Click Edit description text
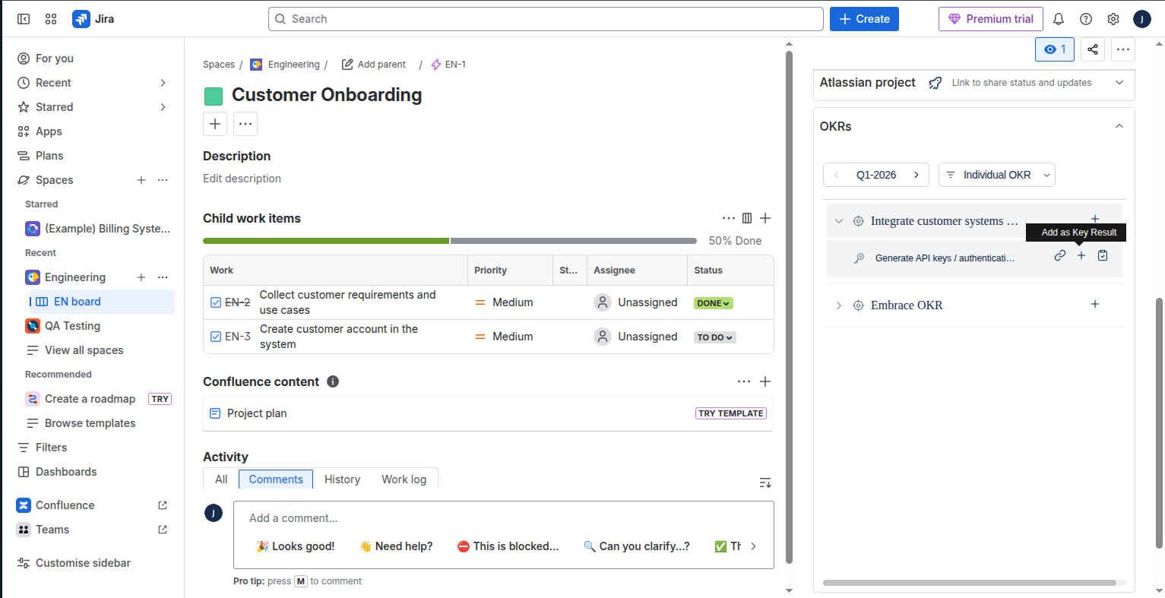 point(242,179)
